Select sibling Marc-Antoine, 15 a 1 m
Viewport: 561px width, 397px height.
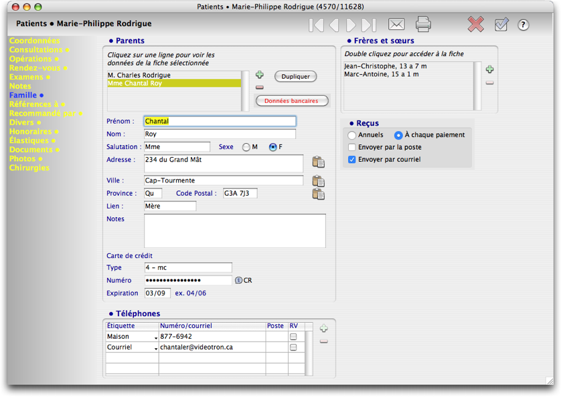click(x=408, y=74)
